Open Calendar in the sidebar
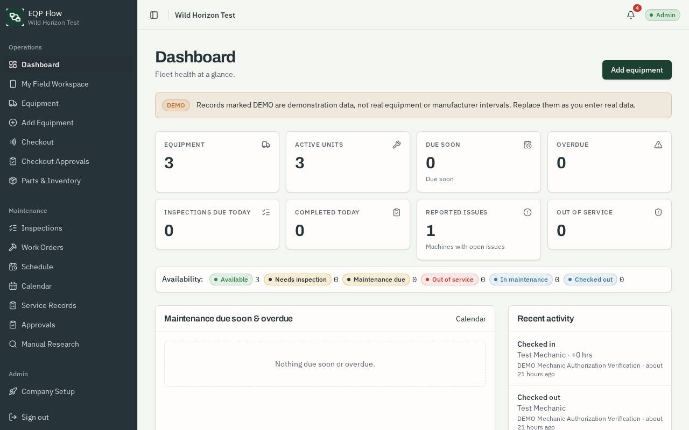Screen dimensions: 689x430 click(69, 286)
